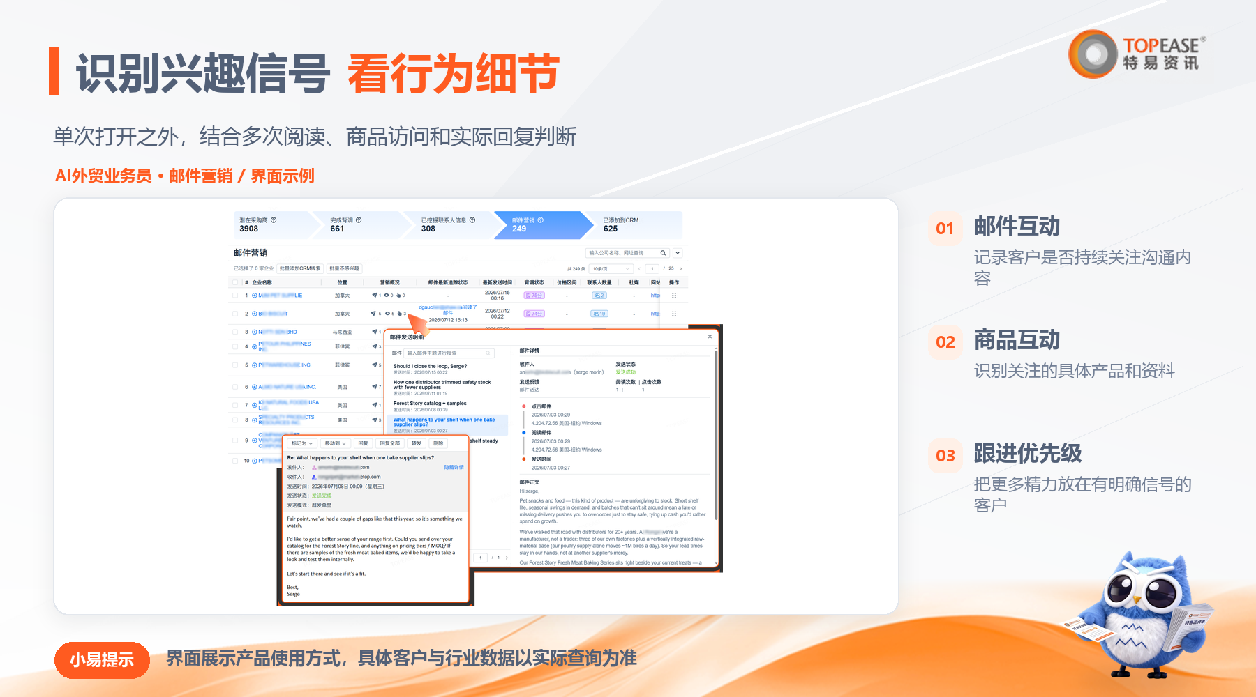Click the email subject search magnifier
Screen dimensions: 1256x697
(x=488, y=353)
